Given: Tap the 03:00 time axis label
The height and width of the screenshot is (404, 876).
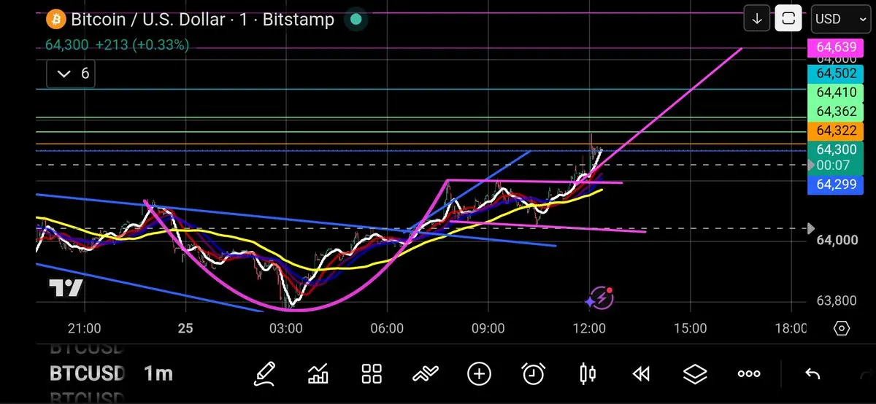Looking at the screenshot, I should pyautogui.click(x=286, y=328).
